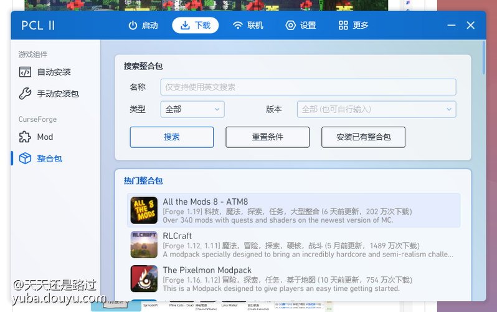497x312 pixels.
Task: Open the RLCraft modpack entry
Action: [x=293, y=245]
